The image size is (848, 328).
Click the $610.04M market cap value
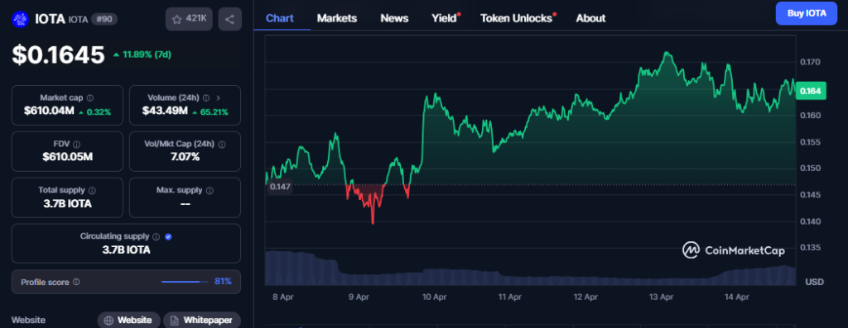tap(49, 112)
